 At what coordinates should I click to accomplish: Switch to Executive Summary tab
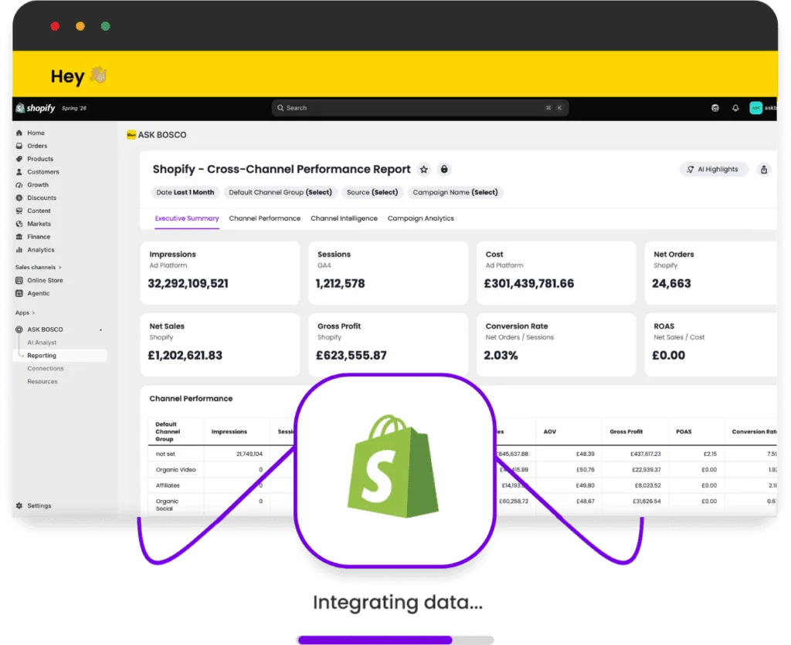coord(187,218)
